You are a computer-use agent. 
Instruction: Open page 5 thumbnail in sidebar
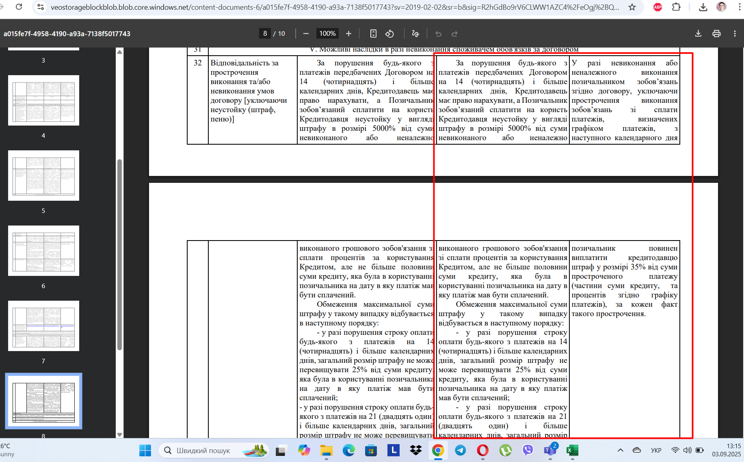[43, 176]
